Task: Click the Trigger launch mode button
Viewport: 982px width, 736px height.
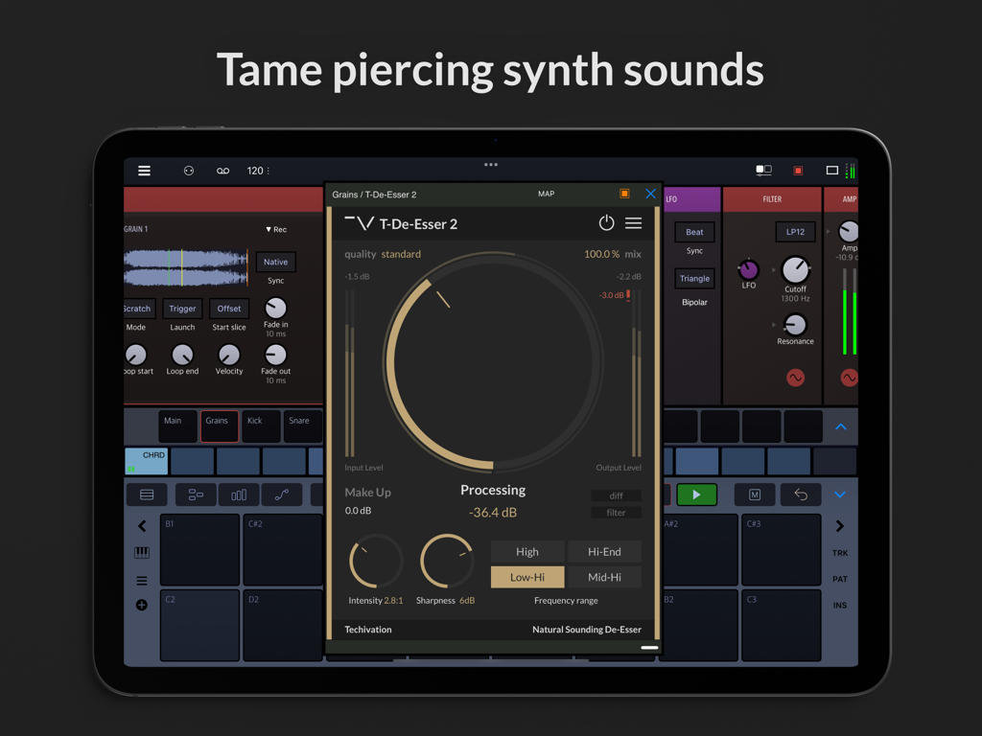Action: (182, 308)
